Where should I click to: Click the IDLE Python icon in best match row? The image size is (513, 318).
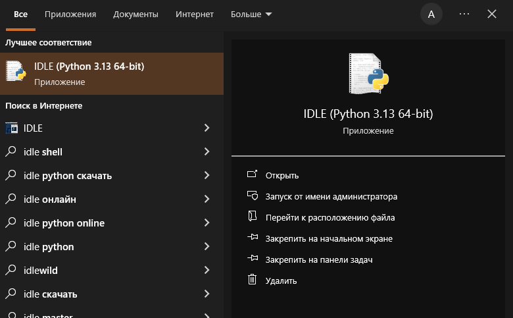[x=16, y=70]
